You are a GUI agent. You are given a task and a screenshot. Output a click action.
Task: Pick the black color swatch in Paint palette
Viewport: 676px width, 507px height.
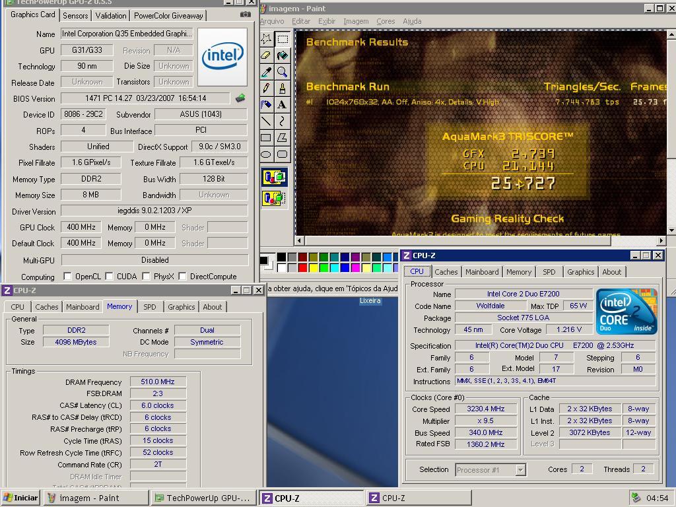pos(281,257)
